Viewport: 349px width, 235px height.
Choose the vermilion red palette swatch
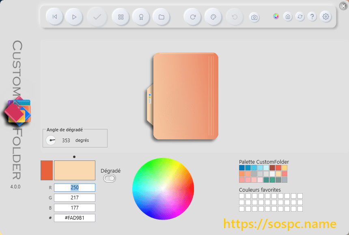[x=278, y=168]
